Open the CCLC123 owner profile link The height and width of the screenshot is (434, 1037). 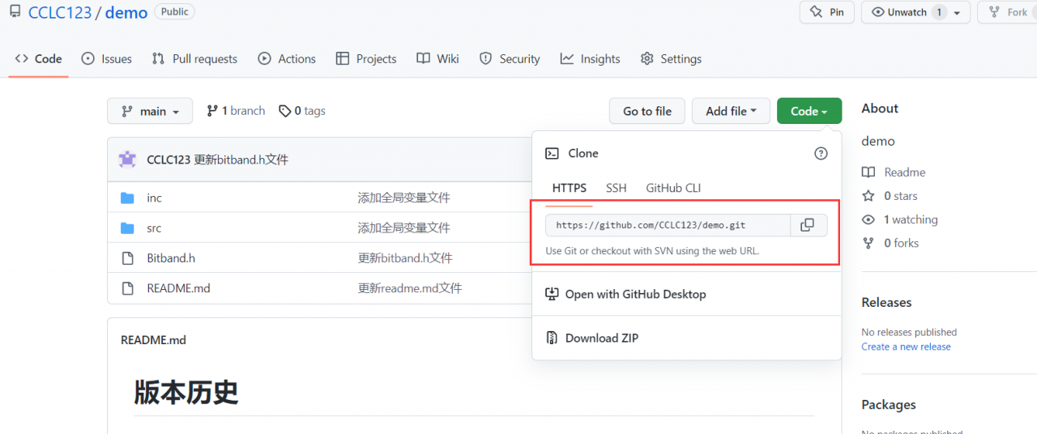tap(60, 12)
